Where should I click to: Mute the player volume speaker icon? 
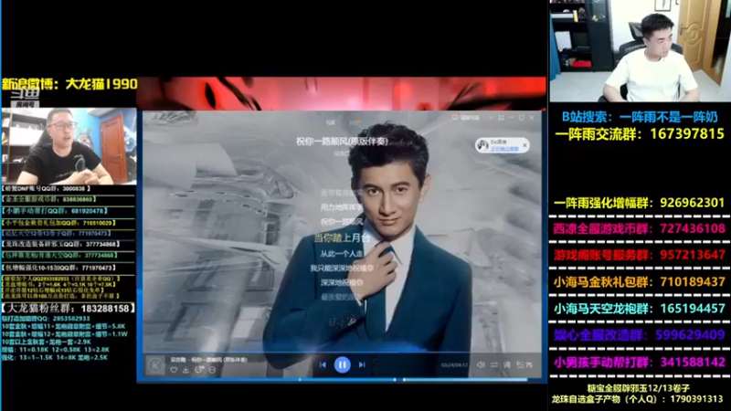(481, 364)
